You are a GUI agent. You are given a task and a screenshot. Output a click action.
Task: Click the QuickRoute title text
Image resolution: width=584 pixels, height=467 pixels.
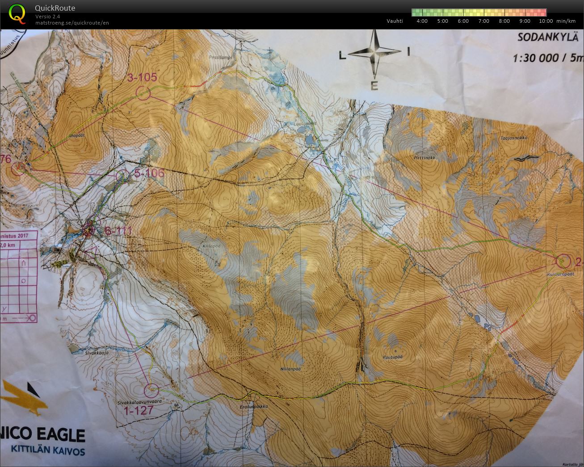pyautogui.click(x=55, y=8)
